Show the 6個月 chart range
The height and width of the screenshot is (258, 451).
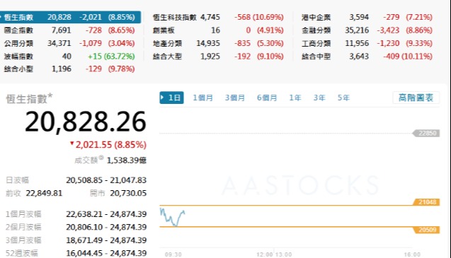(x=267, y=98)
